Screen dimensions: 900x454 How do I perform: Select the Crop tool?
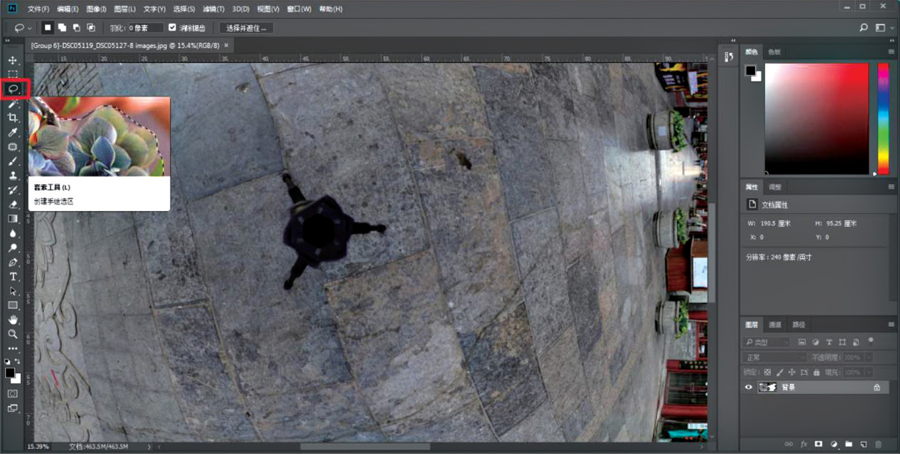click(x=12, y=118)
